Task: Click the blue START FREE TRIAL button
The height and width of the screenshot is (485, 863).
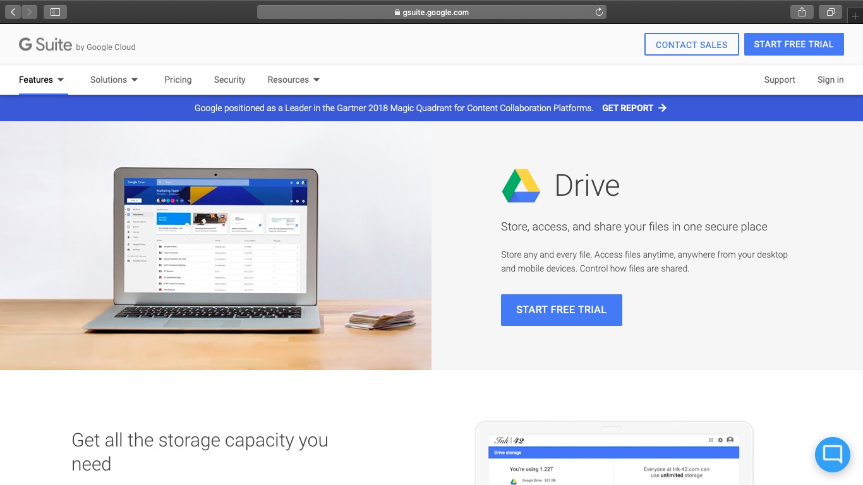Action: [562, 309]
